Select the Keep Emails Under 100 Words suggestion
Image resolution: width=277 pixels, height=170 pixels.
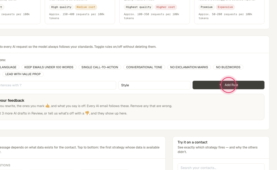pyautogui.click(x=49, y=67)
